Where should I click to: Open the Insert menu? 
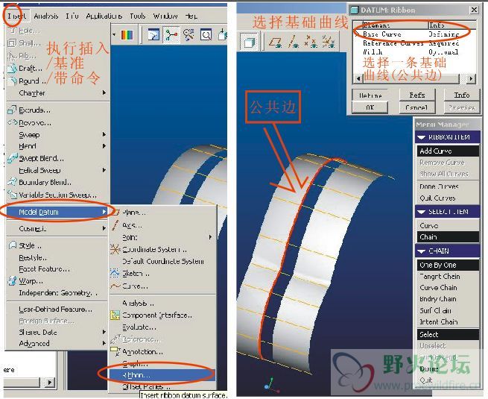(x=17, y=16)
